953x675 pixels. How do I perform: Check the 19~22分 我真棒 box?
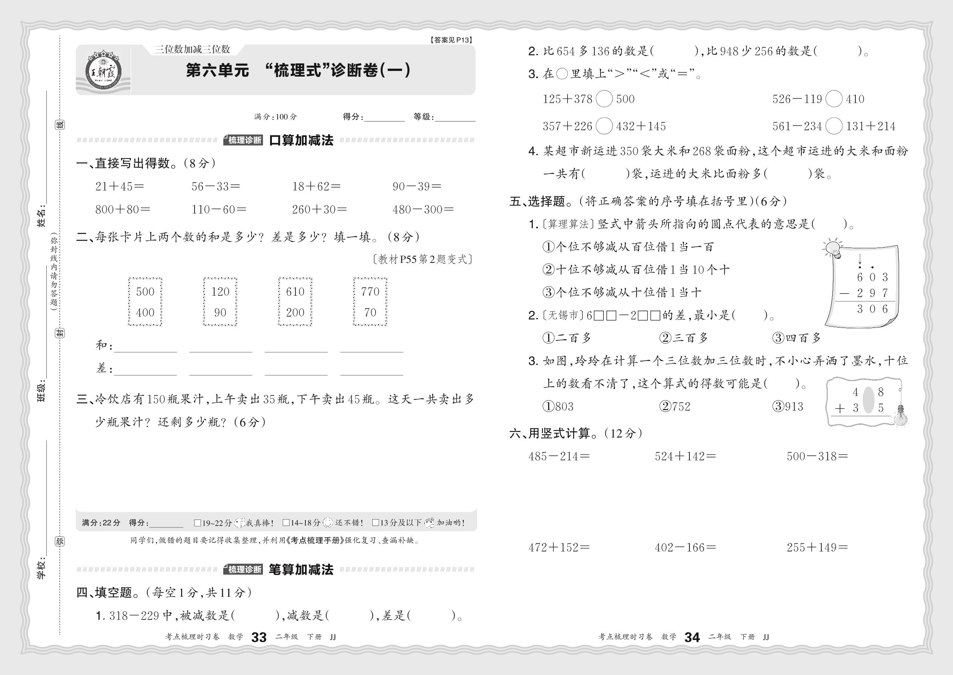pyautogui.click(x=198, y=523)
